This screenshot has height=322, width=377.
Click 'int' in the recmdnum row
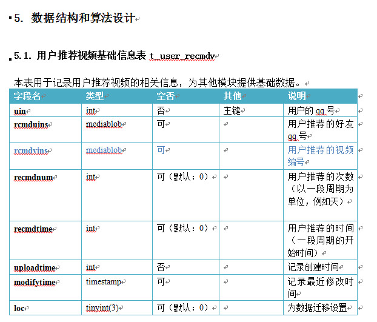[x=91, y=176]
